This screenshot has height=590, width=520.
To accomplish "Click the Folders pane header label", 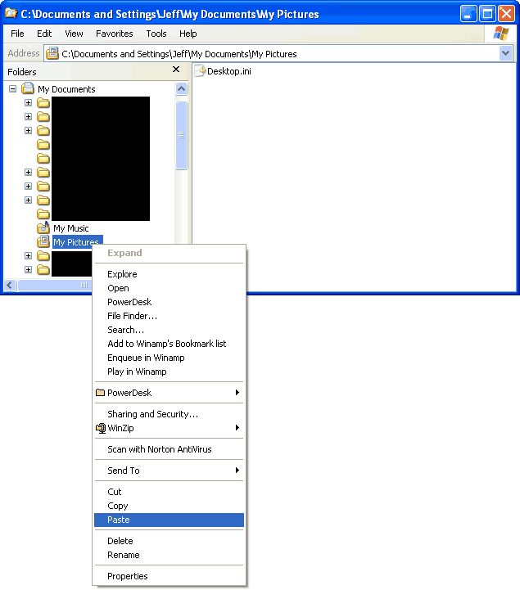I will pyautogui.click(x=22, y=72).
